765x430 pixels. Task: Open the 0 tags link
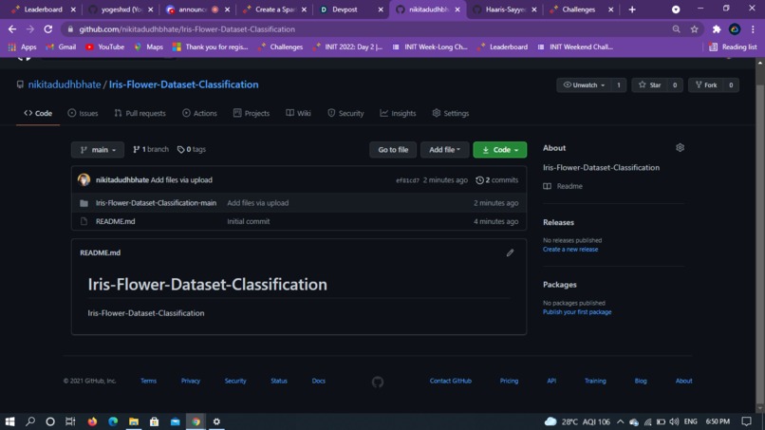[x=192, y=149]
